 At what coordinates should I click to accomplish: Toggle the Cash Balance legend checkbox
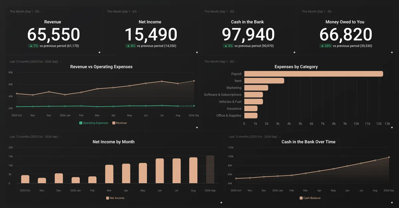[301, 198]
